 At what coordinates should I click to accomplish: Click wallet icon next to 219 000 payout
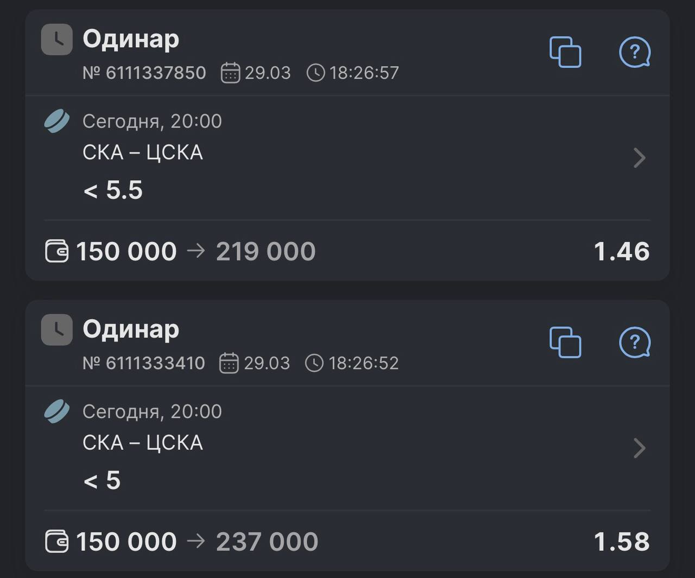[56, 251]
